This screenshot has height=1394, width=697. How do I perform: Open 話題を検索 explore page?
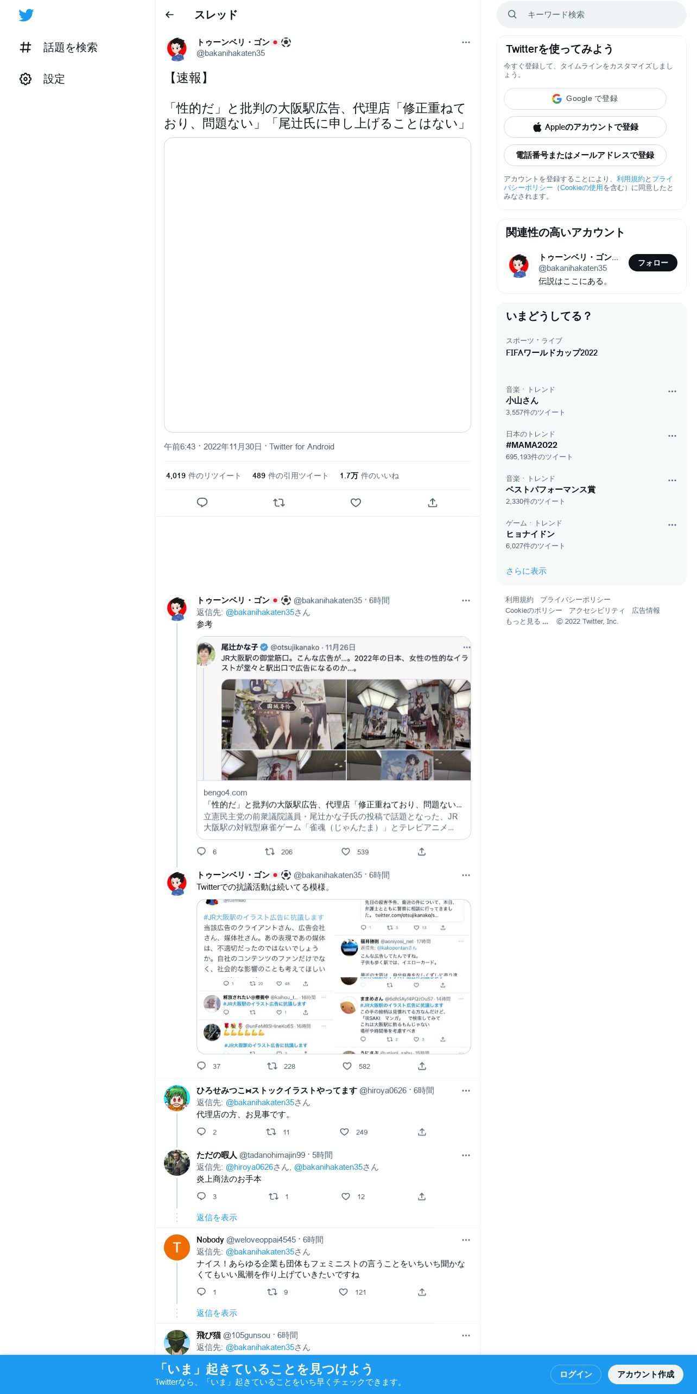point(59,48)
